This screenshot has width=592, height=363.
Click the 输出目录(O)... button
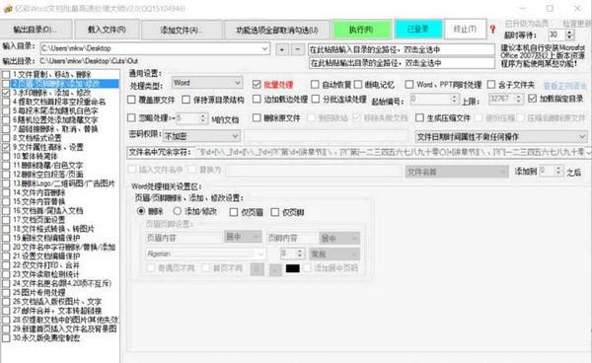coord(36,30)
